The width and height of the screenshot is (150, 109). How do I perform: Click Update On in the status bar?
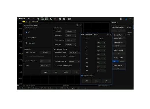pos(74,88)
